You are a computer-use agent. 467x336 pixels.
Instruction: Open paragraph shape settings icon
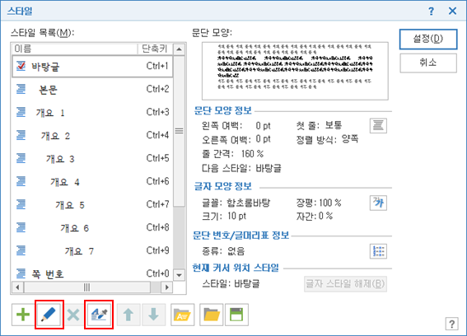[378, 126]
